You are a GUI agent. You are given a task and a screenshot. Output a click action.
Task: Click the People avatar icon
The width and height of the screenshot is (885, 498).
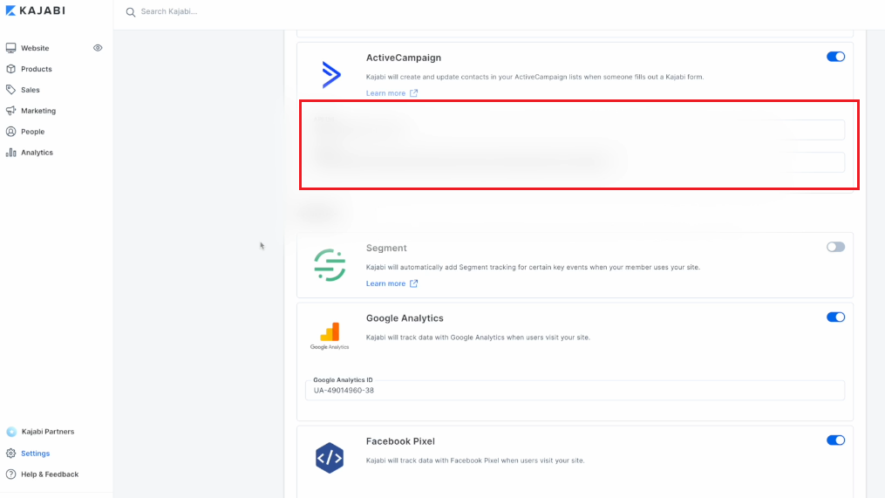point(10,132)
